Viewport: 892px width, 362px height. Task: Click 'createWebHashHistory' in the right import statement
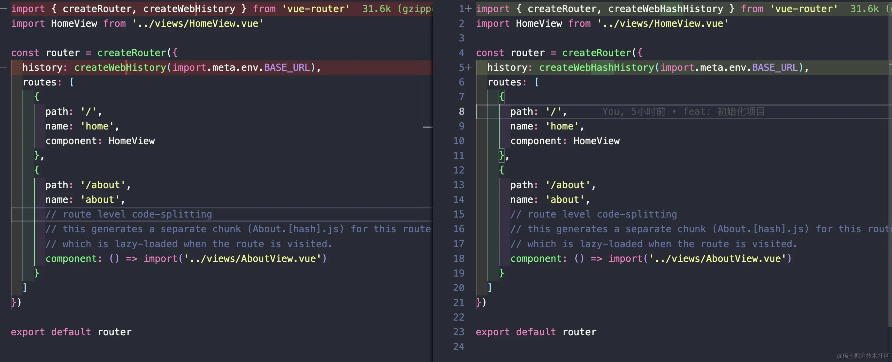click(x=666, y=9)
